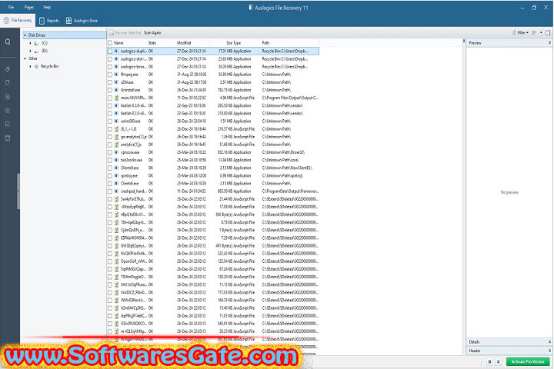This screenshot has height=369, width=554.
Task: Collapse the Other tree node
Action: click(x=25, y=58)
